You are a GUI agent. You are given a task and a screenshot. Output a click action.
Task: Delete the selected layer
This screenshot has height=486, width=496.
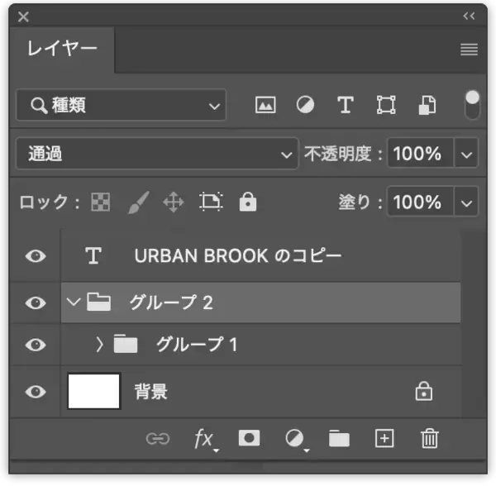point(430,438)
